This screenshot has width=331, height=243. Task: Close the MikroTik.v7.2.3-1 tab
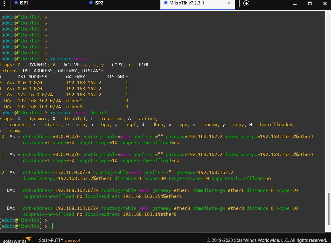[229, 3]
